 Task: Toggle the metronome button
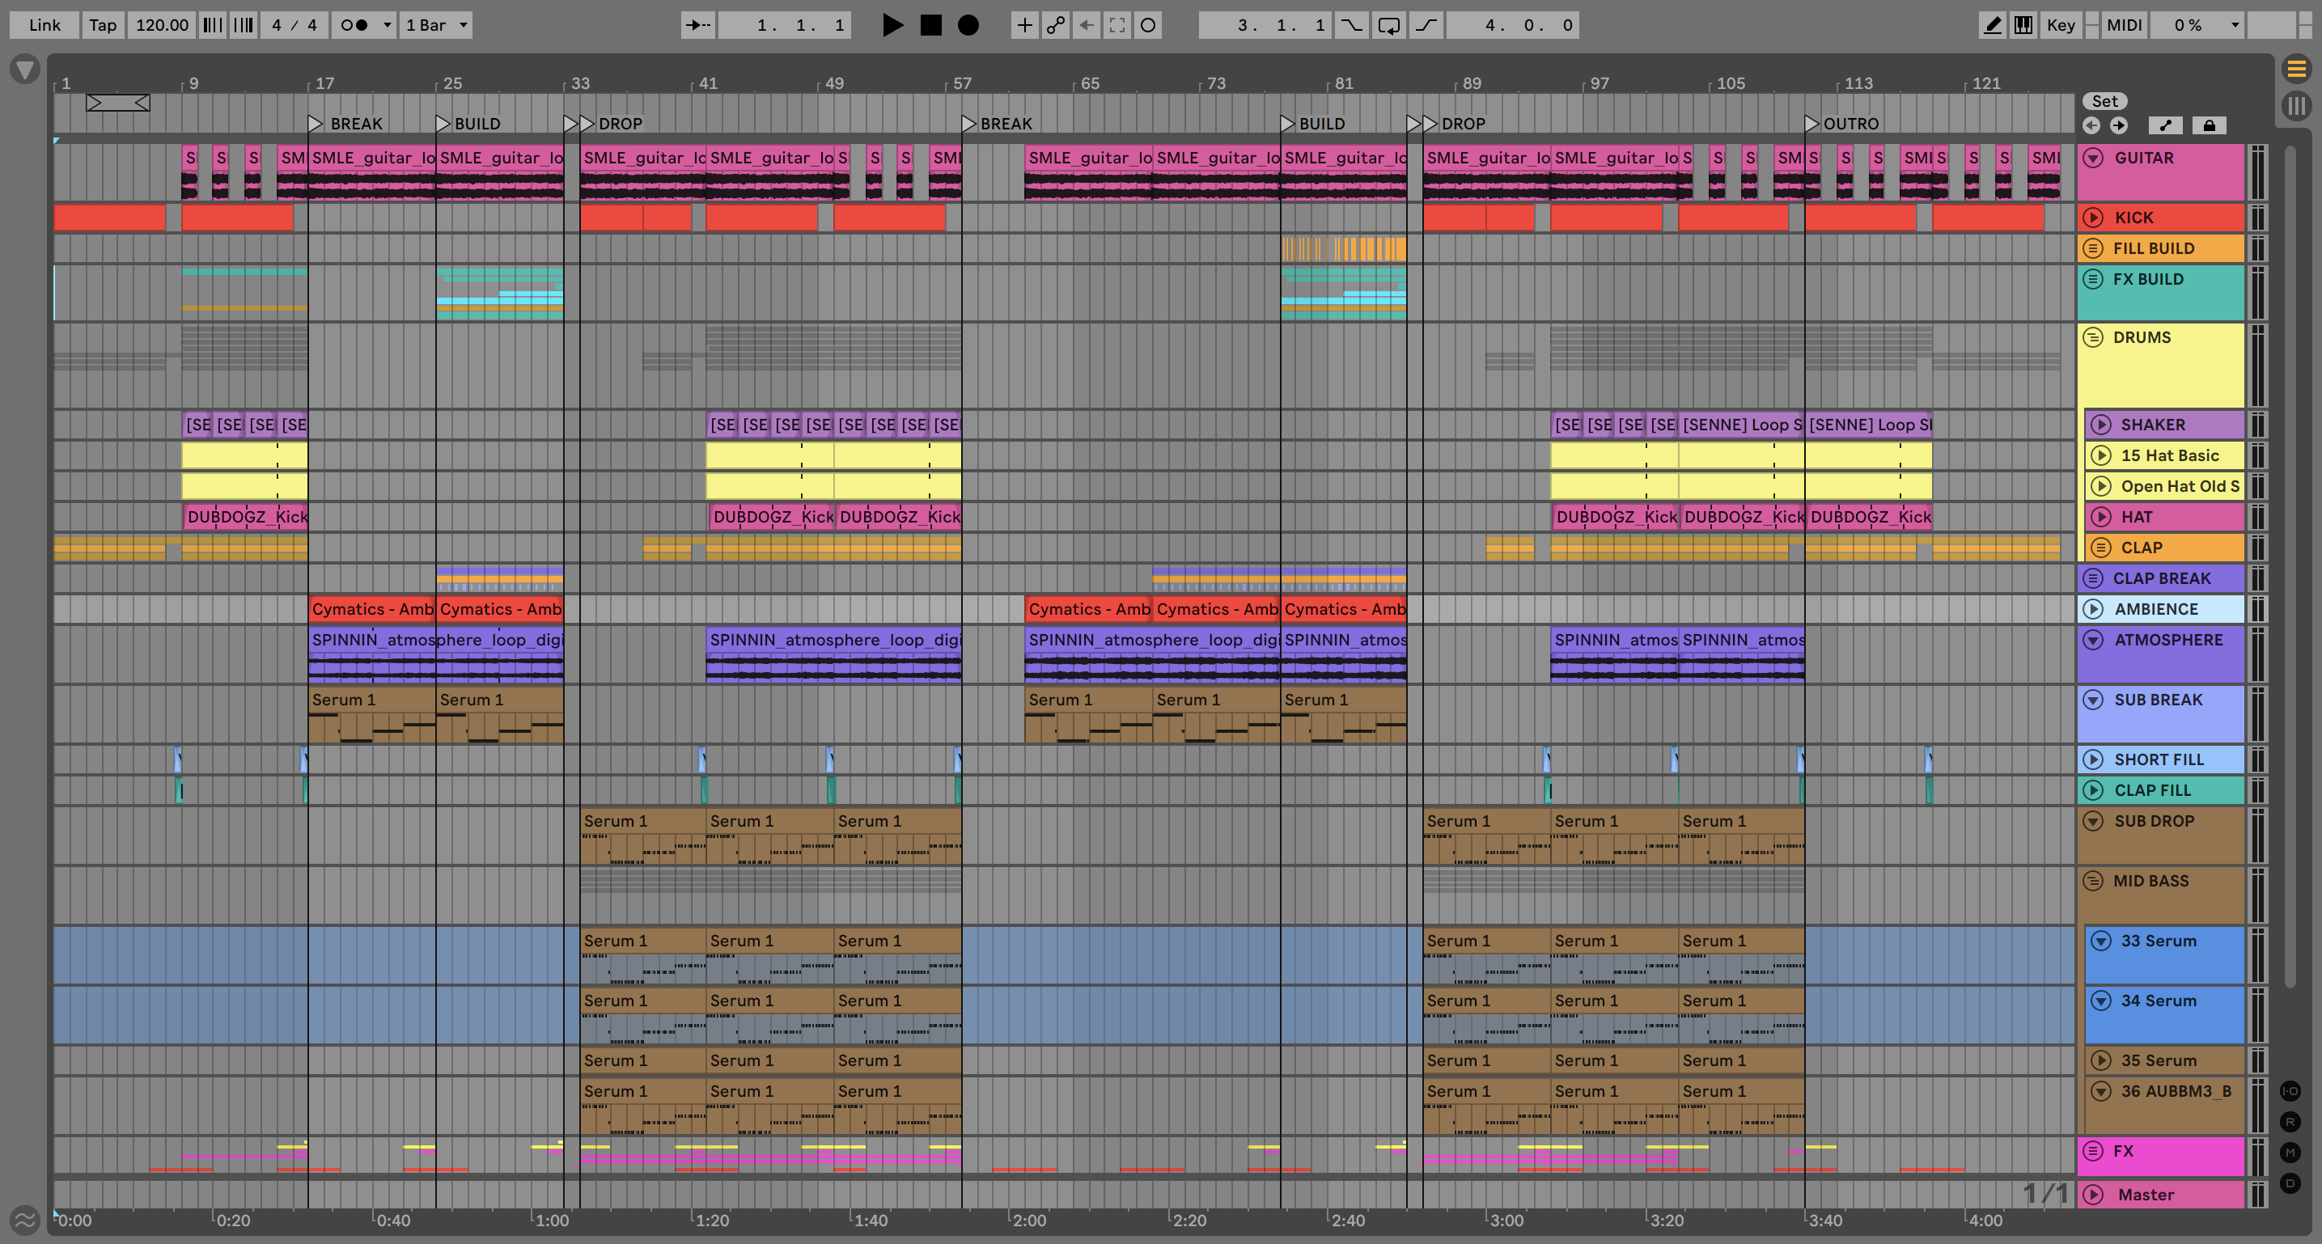pos(354,25)
